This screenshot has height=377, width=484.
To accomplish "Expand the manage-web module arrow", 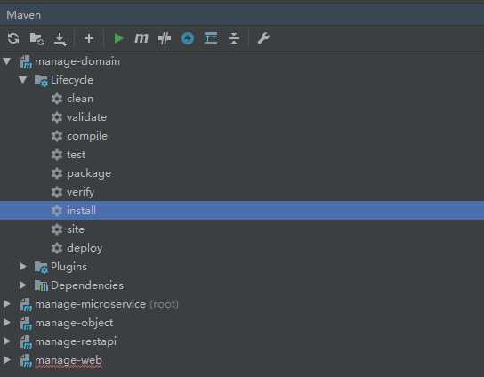I will coord(7,360).
